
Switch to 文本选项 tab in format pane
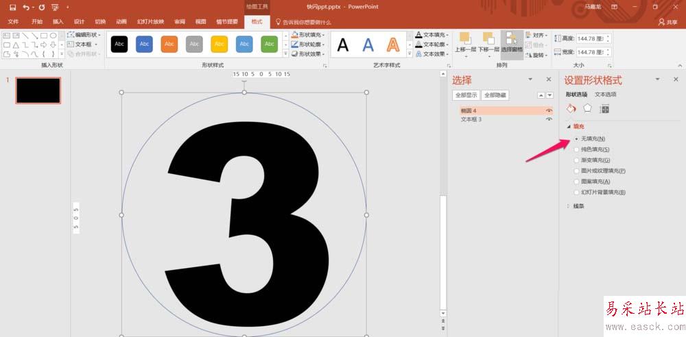[606, 95]
